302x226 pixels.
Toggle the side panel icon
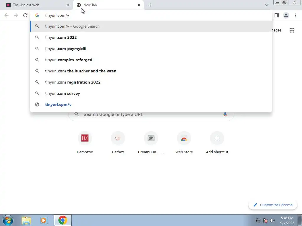click(x=277, y=15)
